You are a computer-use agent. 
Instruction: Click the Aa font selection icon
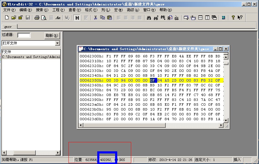point(58,18)
